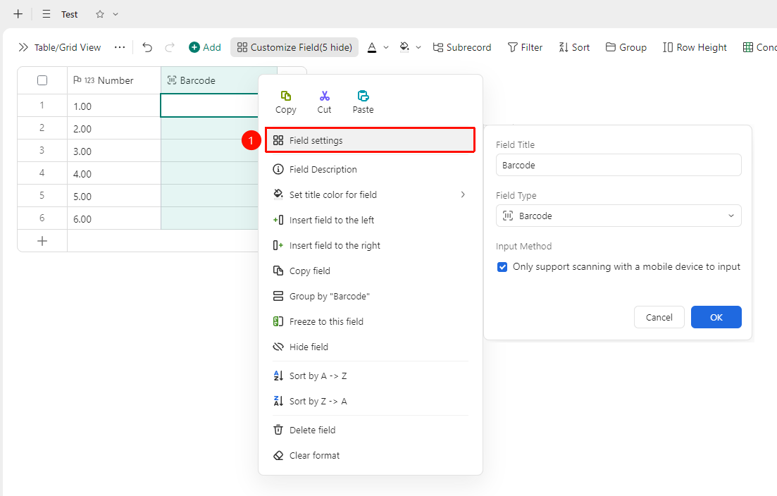Open Subrecord from the toolbar
777x496 pixels.
point(462,47)
